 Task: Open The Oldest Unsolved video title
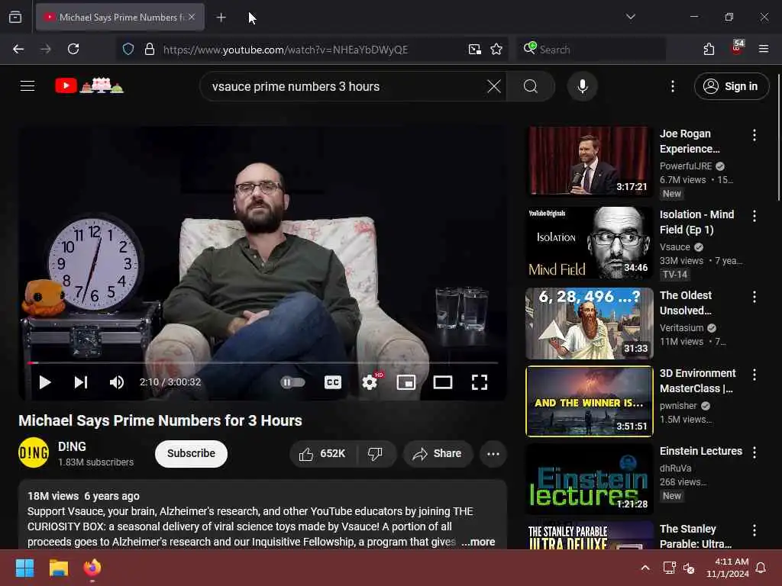pyautogui.click(x=686, y=303)
